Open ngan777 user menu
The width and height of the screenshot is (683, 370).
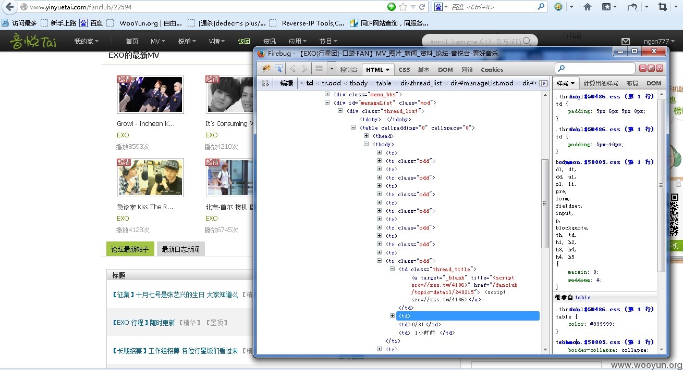coord(660,41)
